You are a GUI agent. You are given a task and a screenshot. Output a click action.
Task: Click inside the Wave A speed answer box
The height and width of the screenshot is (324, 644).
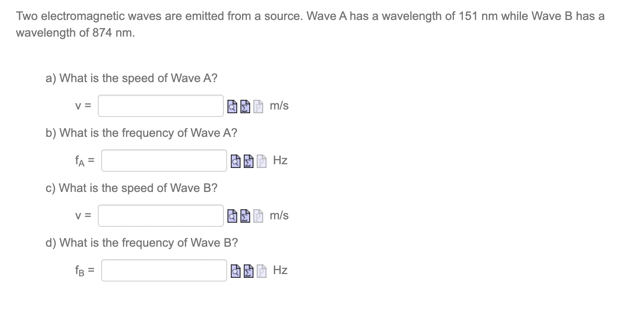(x=160, y=107)
